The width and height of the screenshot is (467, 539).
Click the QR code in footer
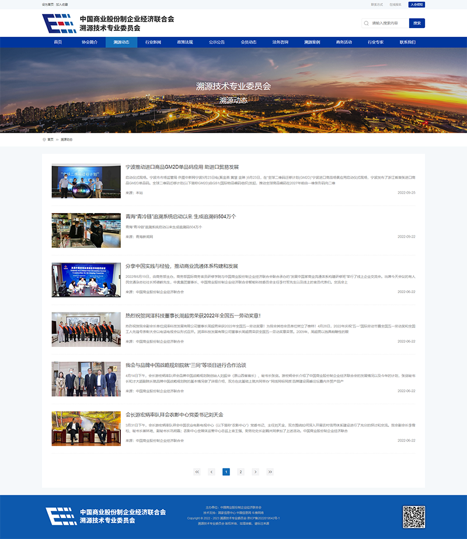pyautogui.click(x=413, y=516)
